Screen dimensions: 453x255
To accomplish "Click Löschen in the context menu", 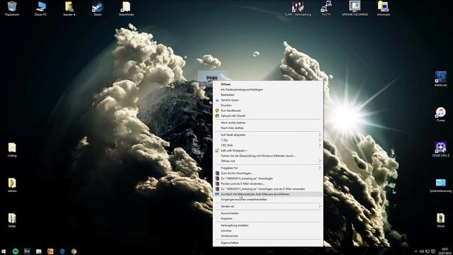I will pos(268,230).
